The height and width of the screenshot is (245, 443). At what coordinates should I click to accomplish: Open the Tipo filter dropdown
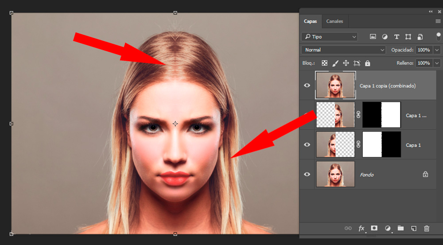[x=329, y=37]
